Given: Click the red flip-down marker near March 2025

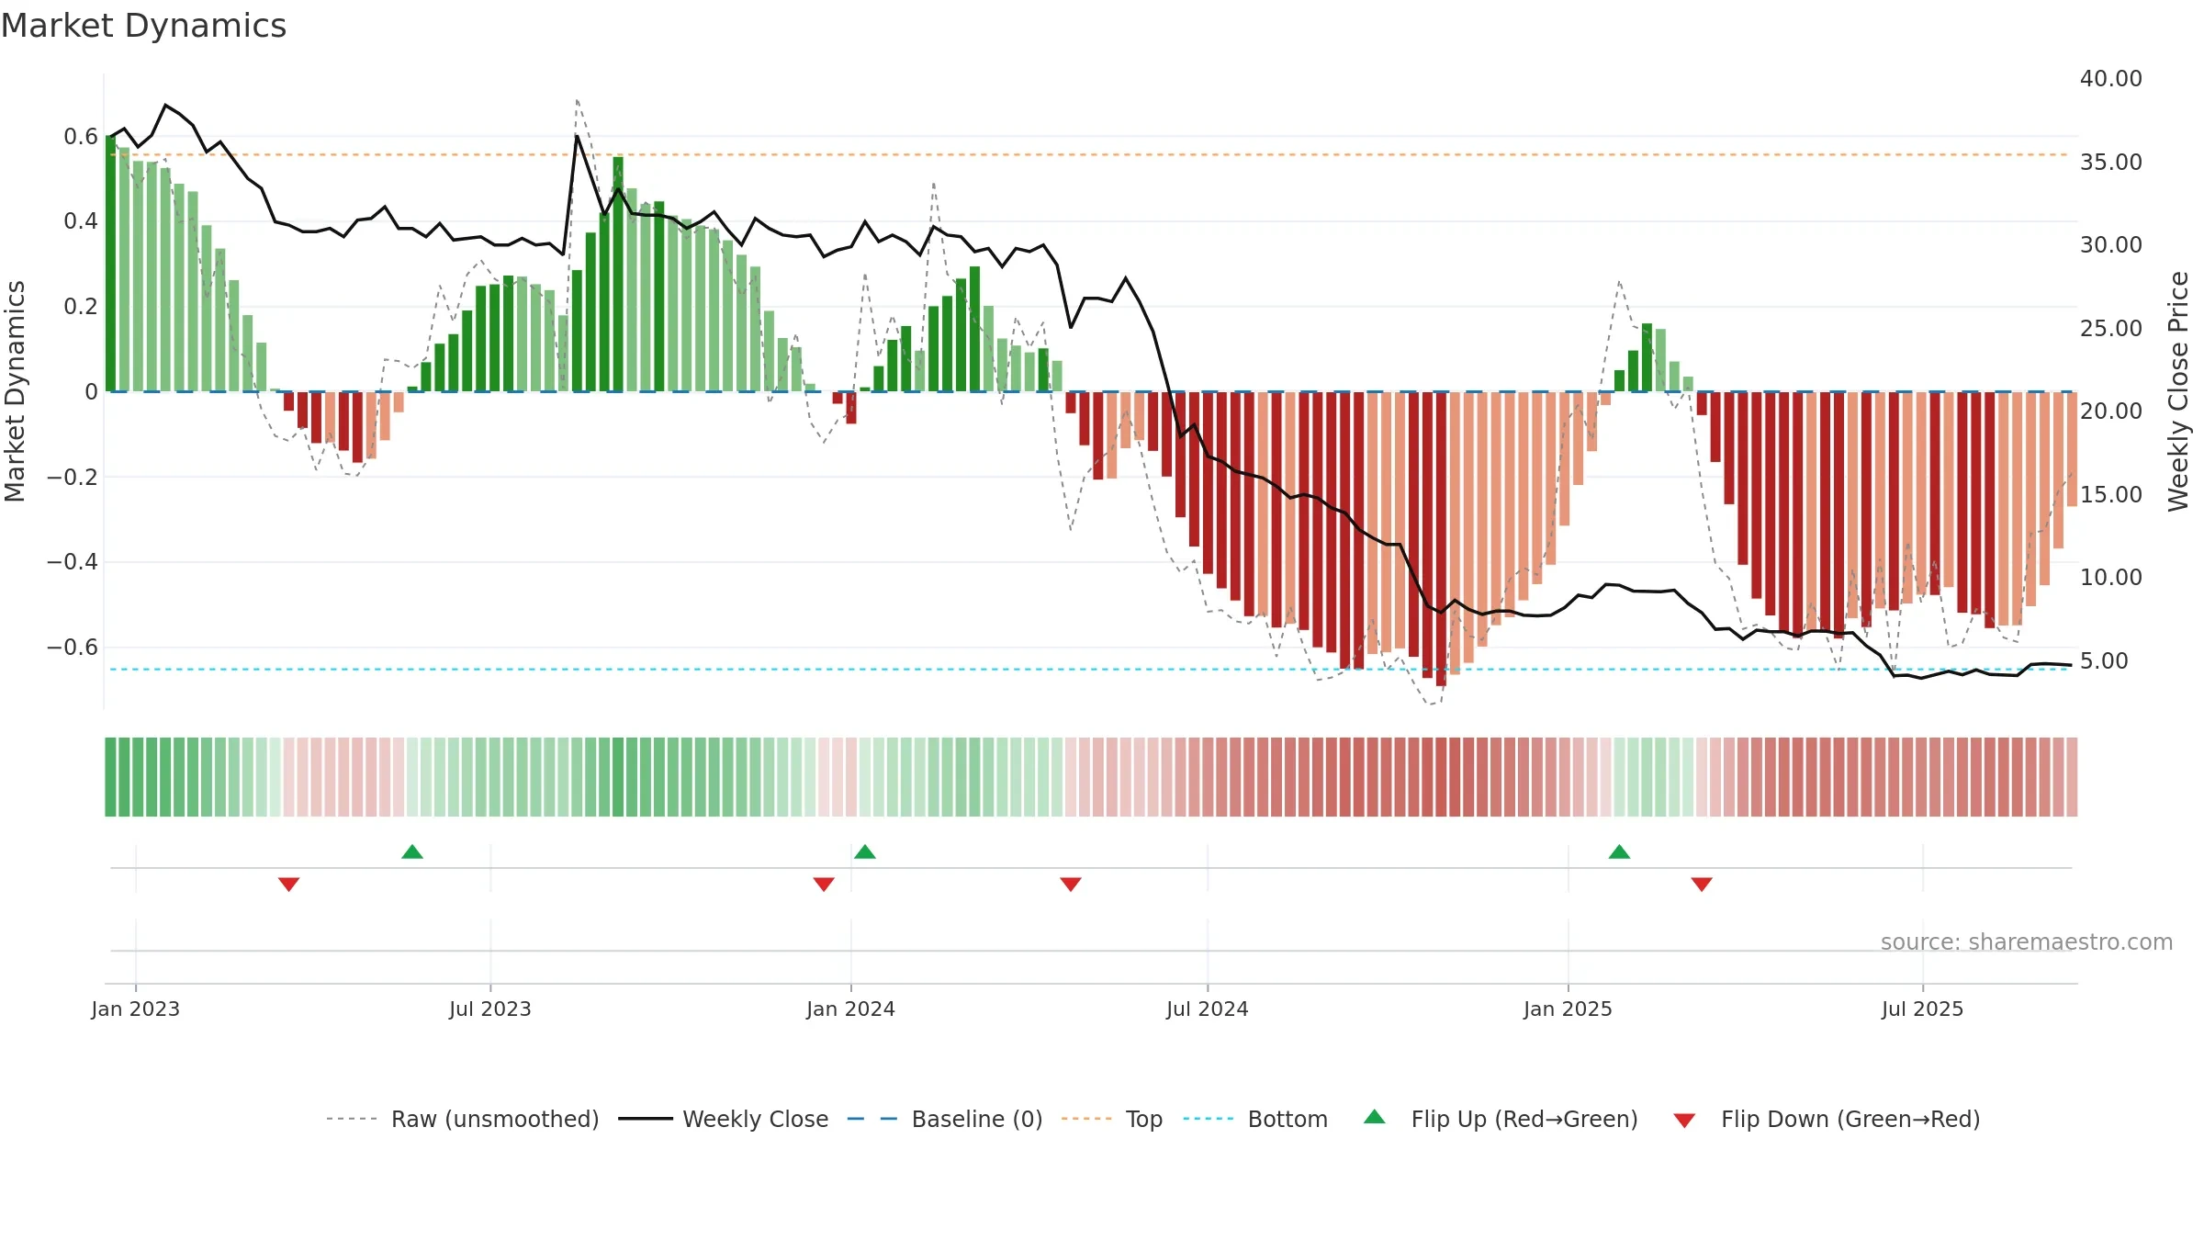Looking at the screenshot, I should coord(1702,885).
